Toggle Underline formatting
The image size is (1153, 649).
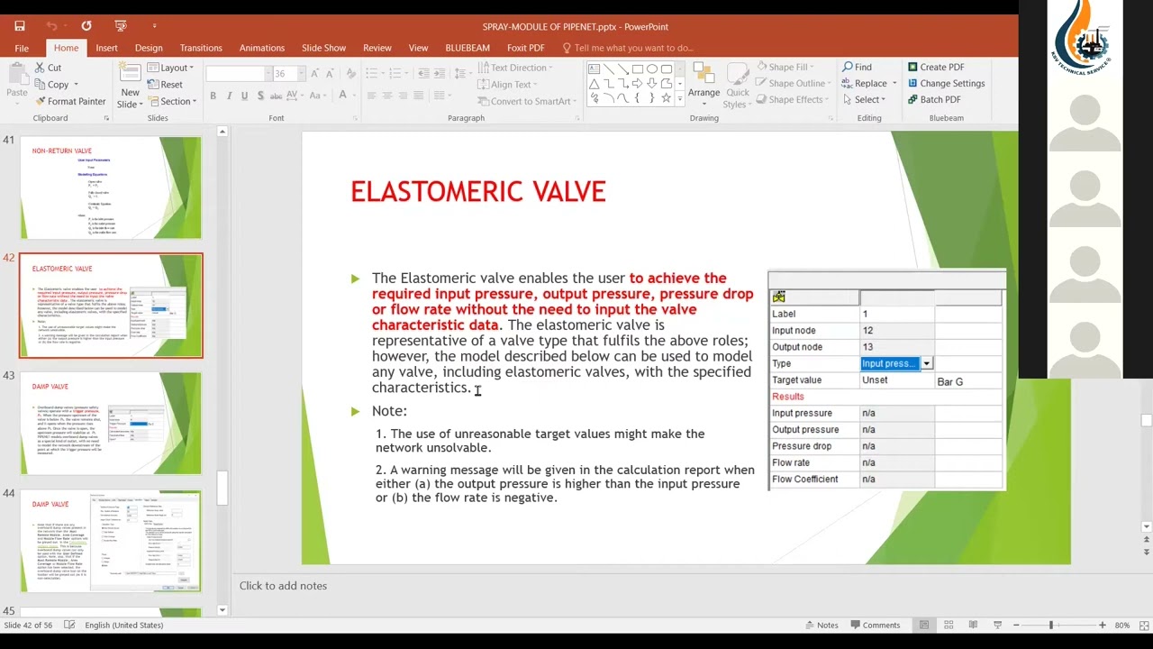244,96
